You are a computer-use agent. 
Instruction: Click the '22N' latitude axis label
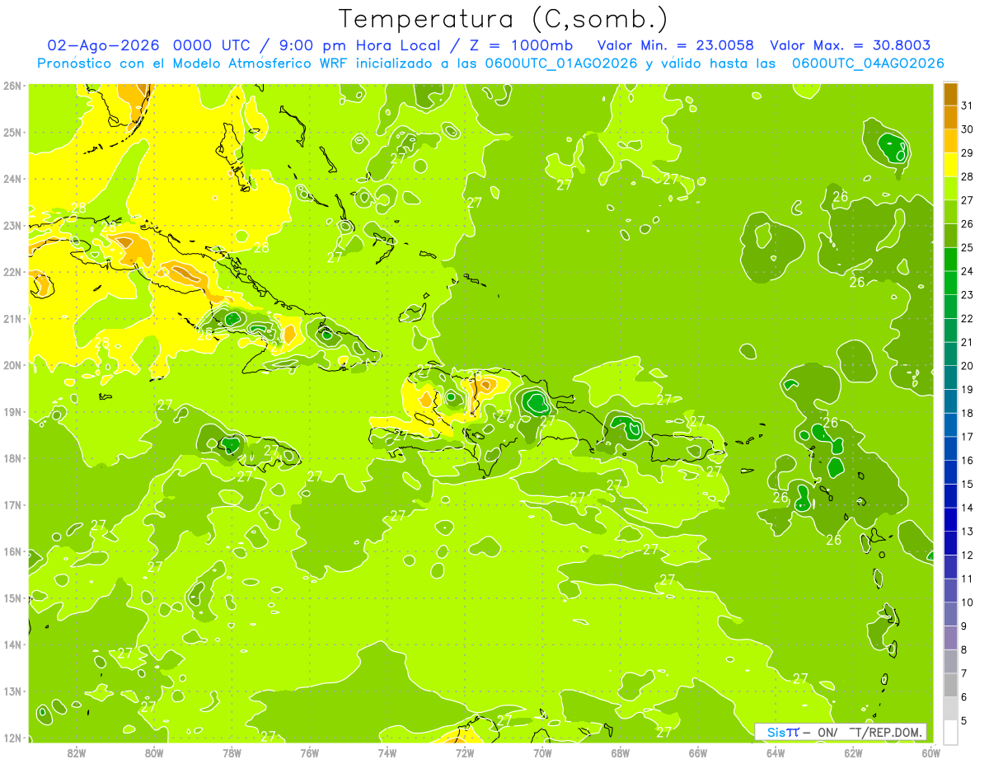[x=12, y=272]
